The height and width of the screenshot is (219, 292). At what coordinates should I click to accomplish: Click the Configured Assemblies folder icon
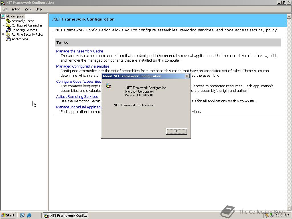tap(8, 25)
